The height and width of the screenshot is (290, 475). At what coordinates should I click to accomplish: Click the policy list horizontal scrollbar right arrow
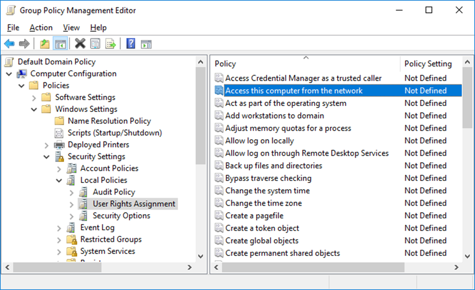(456, 267)
